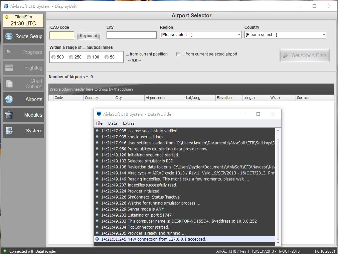Click AIRAC 1310 cycle status bar text

[258, 251]
